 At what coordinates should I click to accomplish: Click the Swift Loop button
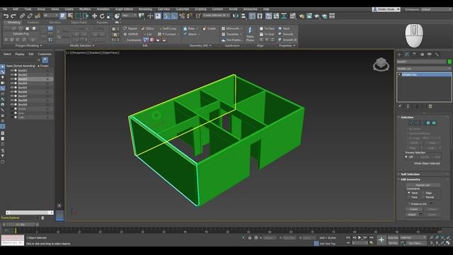[x=167, y=28]
